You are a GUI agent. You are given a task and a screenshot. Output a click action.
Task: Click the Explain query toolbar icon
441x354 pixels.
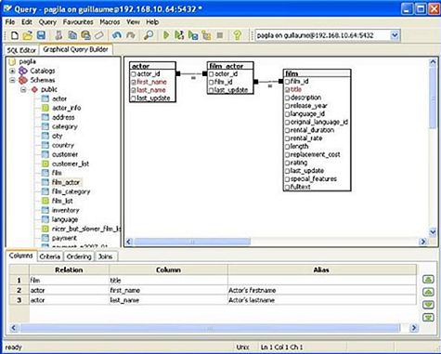tap(206, 35)
